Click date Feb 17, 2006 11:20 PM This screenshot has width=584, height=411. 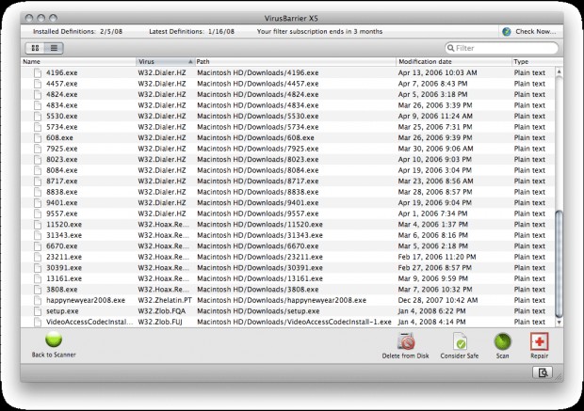click(x=436, y=257)
